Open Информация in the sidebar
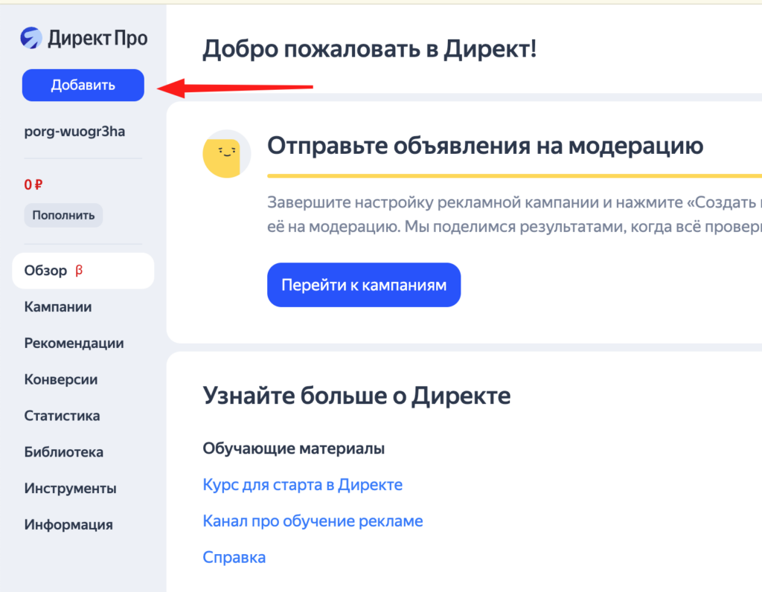 pyautogui.click(x=68, y=524)
